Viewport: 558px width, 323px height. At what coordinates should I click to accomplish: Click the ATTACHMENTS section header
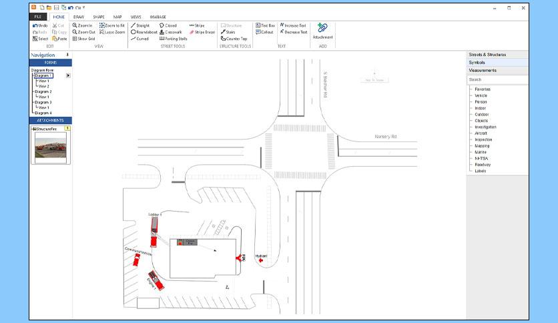click(51, 120)
